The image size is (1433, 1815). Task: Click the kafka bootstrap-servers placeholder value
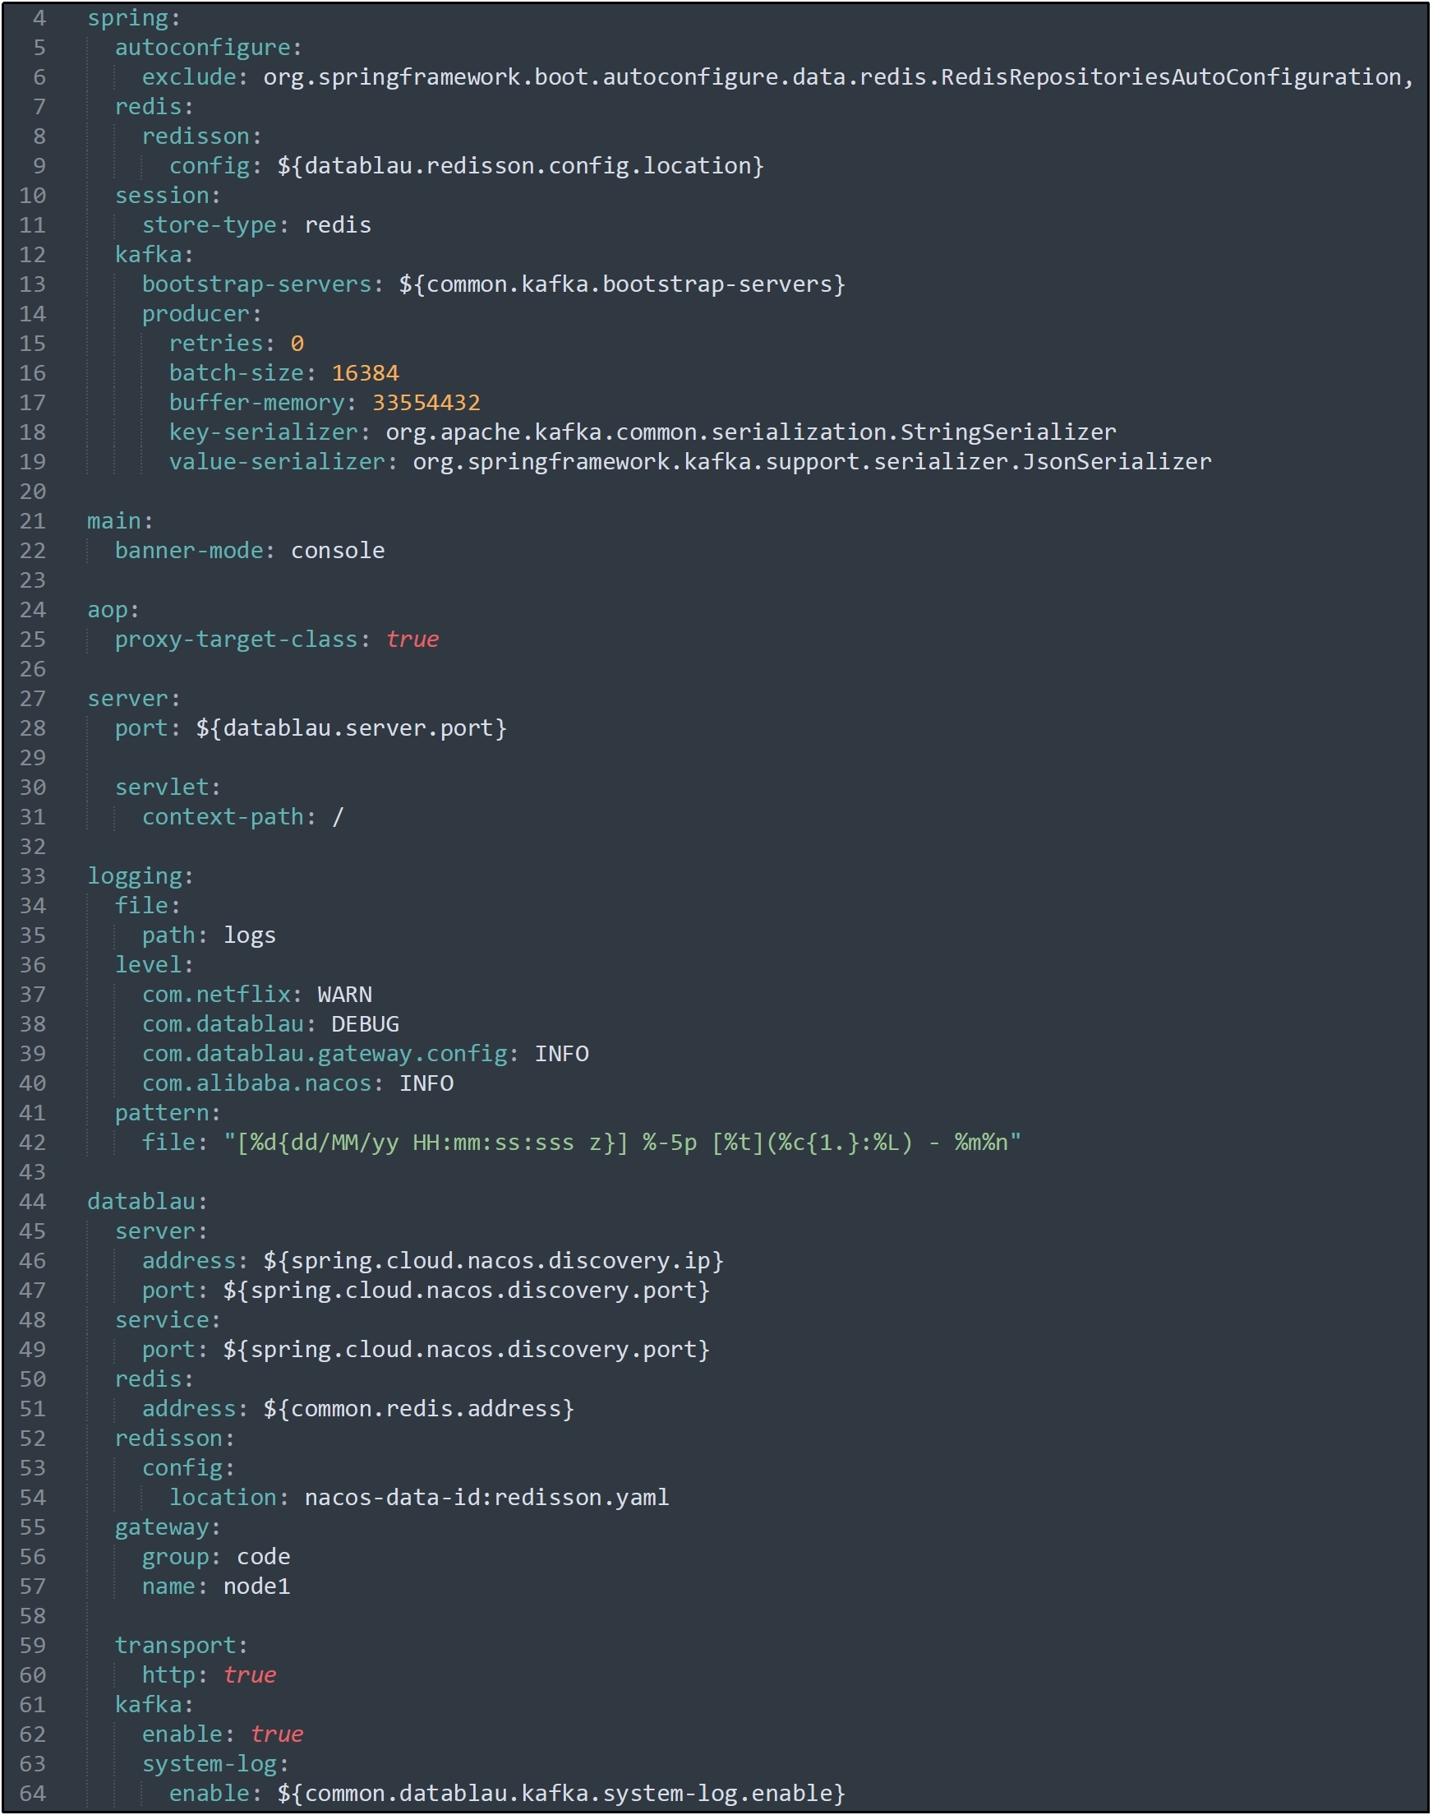[x=622, y=284]
